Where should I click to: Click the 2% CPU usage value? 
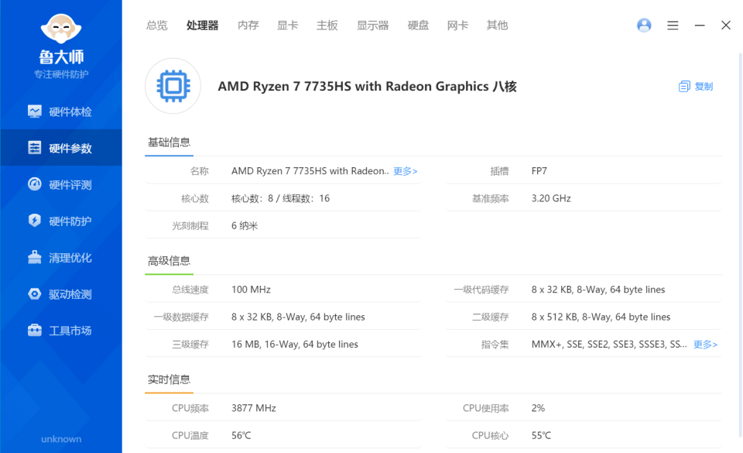pyautogui.click(x=538, y=408)
